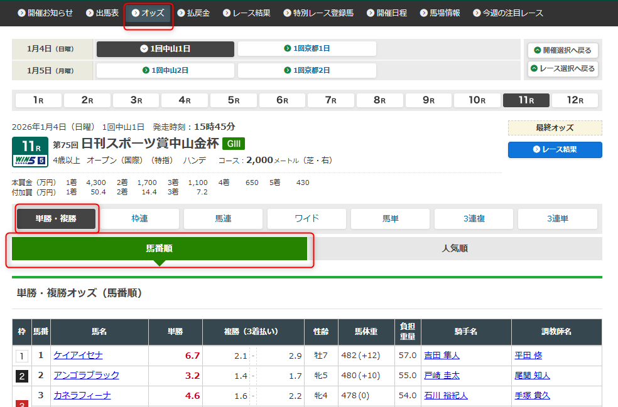The height and width of the screenshot is (407, 618).
Task: Click レース選択へ戻る button
Action: pos(562,68)
